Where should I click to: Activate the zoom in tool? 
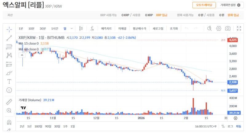9,111
